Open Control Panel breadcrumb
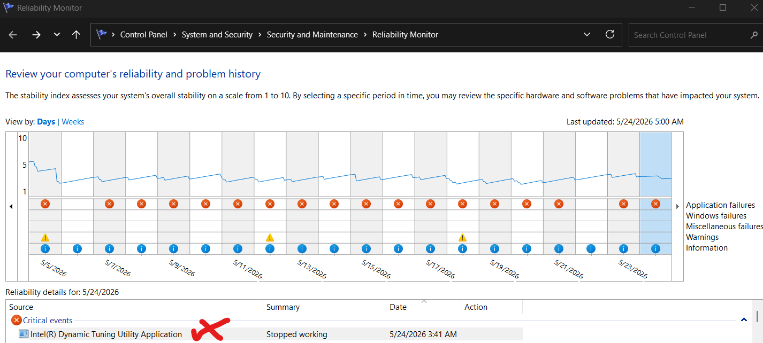 tap(144, 35)
